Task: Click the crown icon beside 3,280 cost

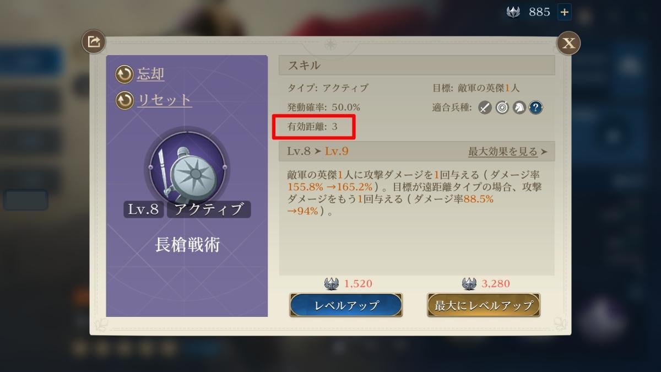Action: [469, 284]
